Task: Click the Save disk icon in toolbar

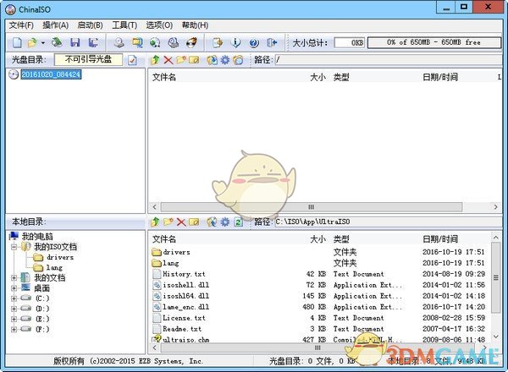Action: 75,42
